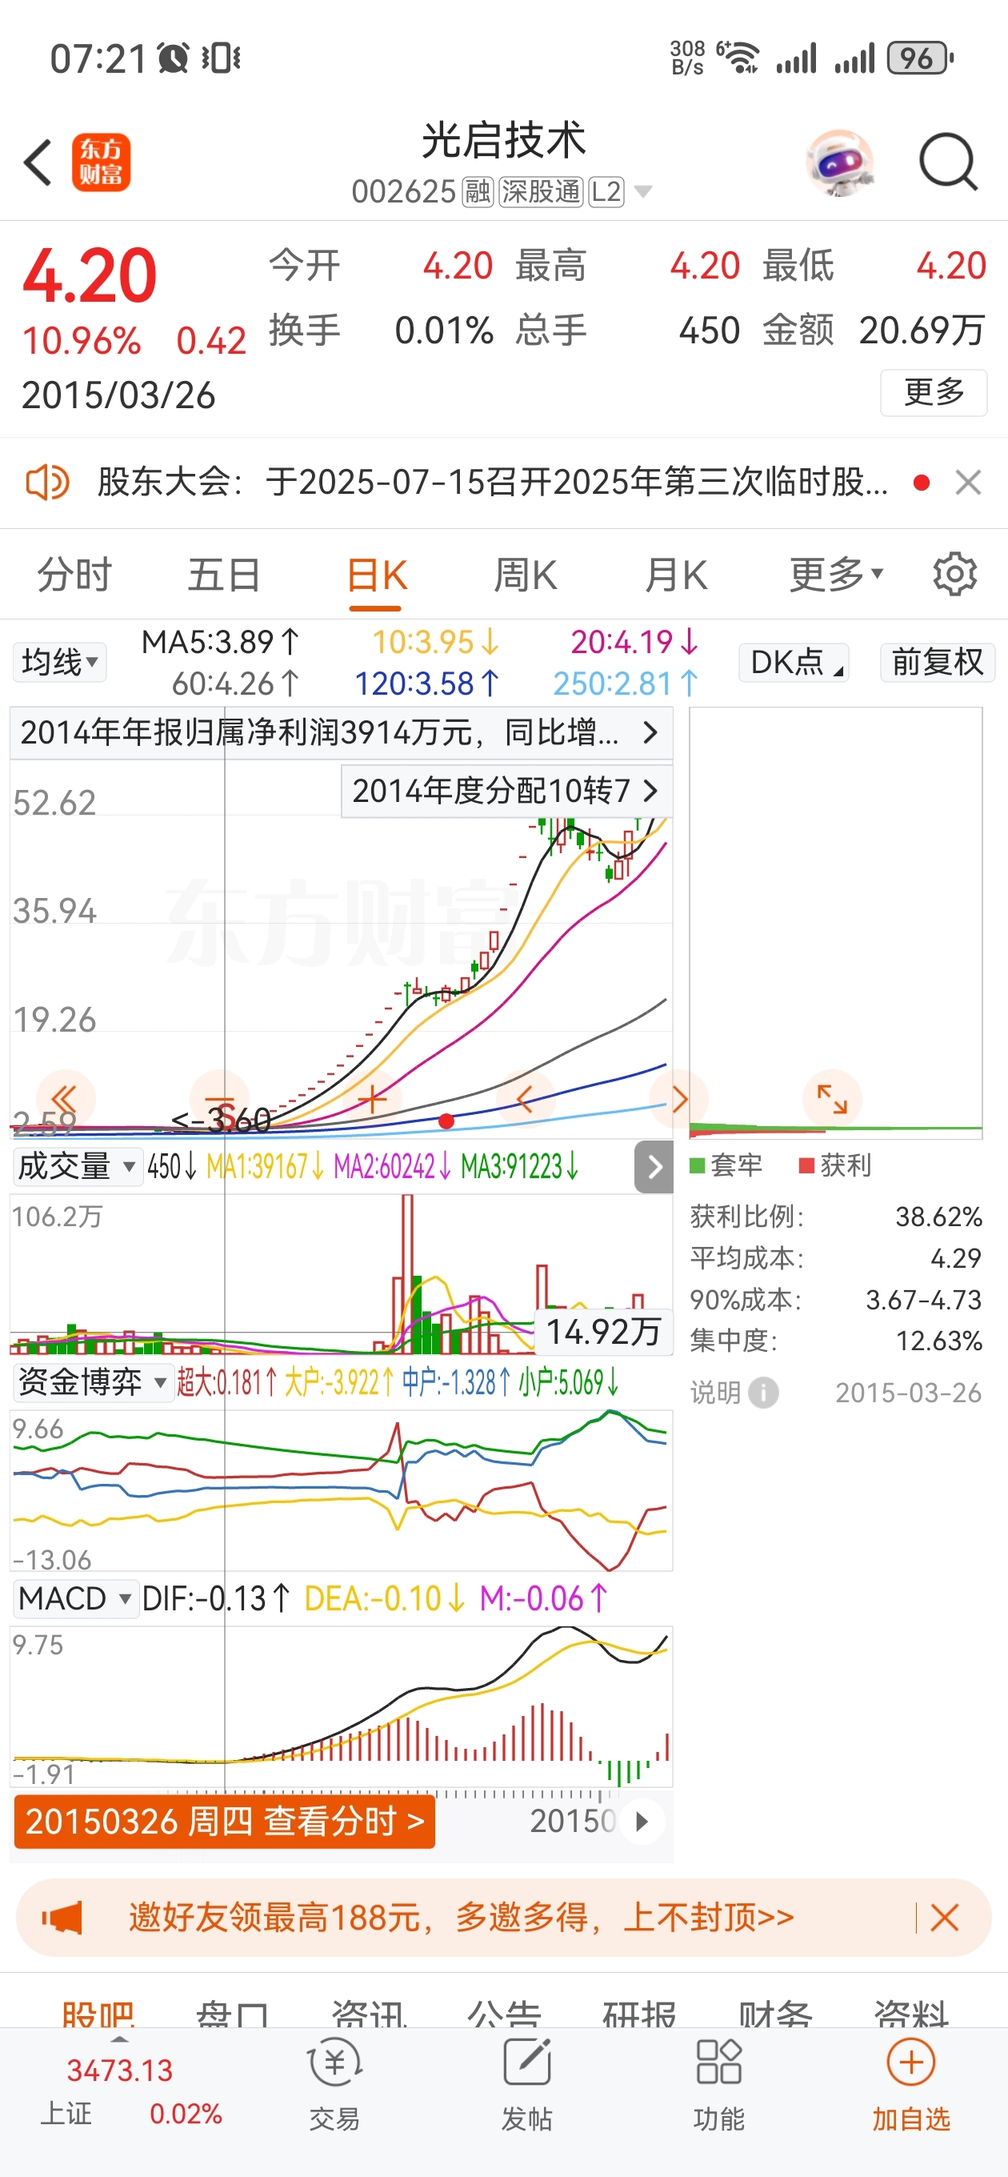
Task: Switch to the 周K tab
Action: click(x=525, y=575)
